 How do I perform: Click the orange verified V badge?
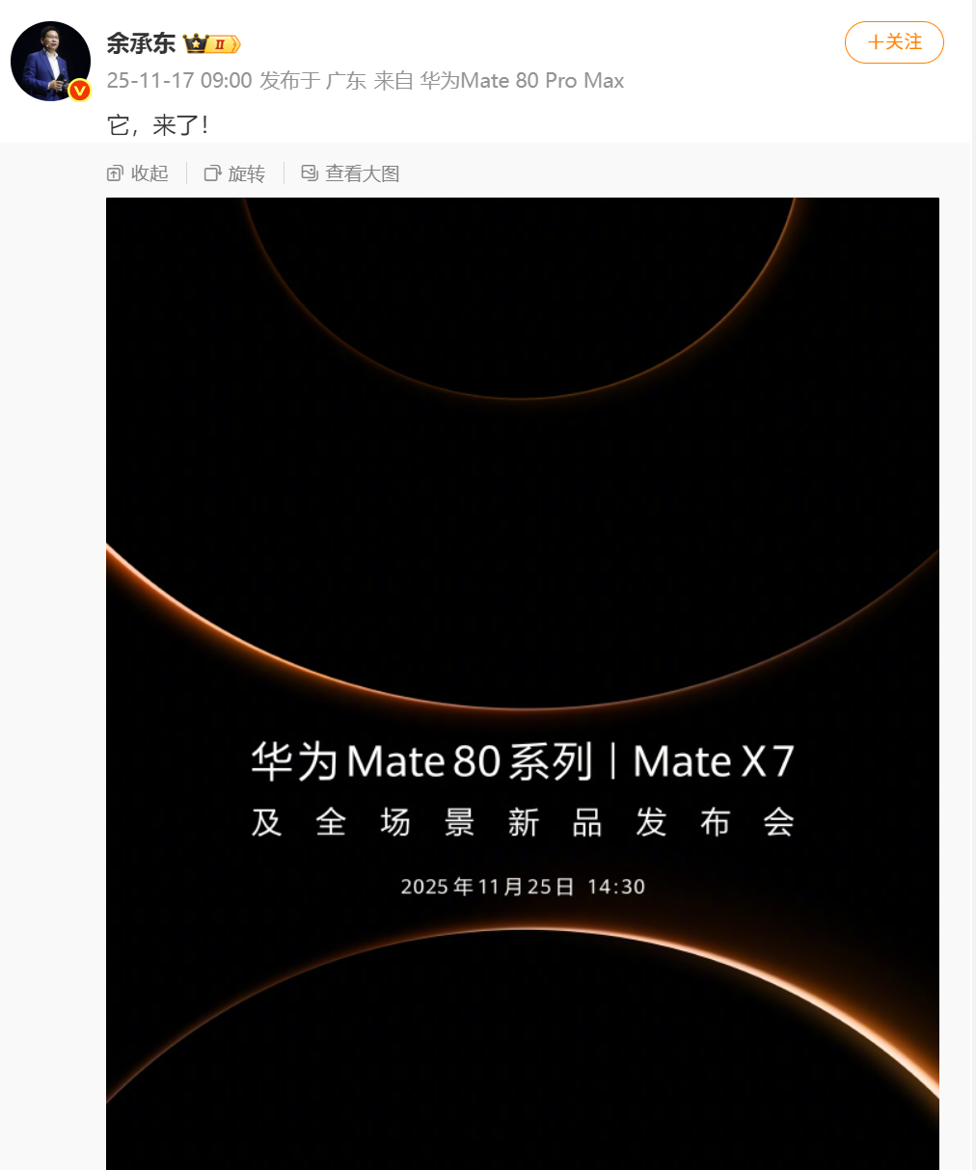point(80,90)
